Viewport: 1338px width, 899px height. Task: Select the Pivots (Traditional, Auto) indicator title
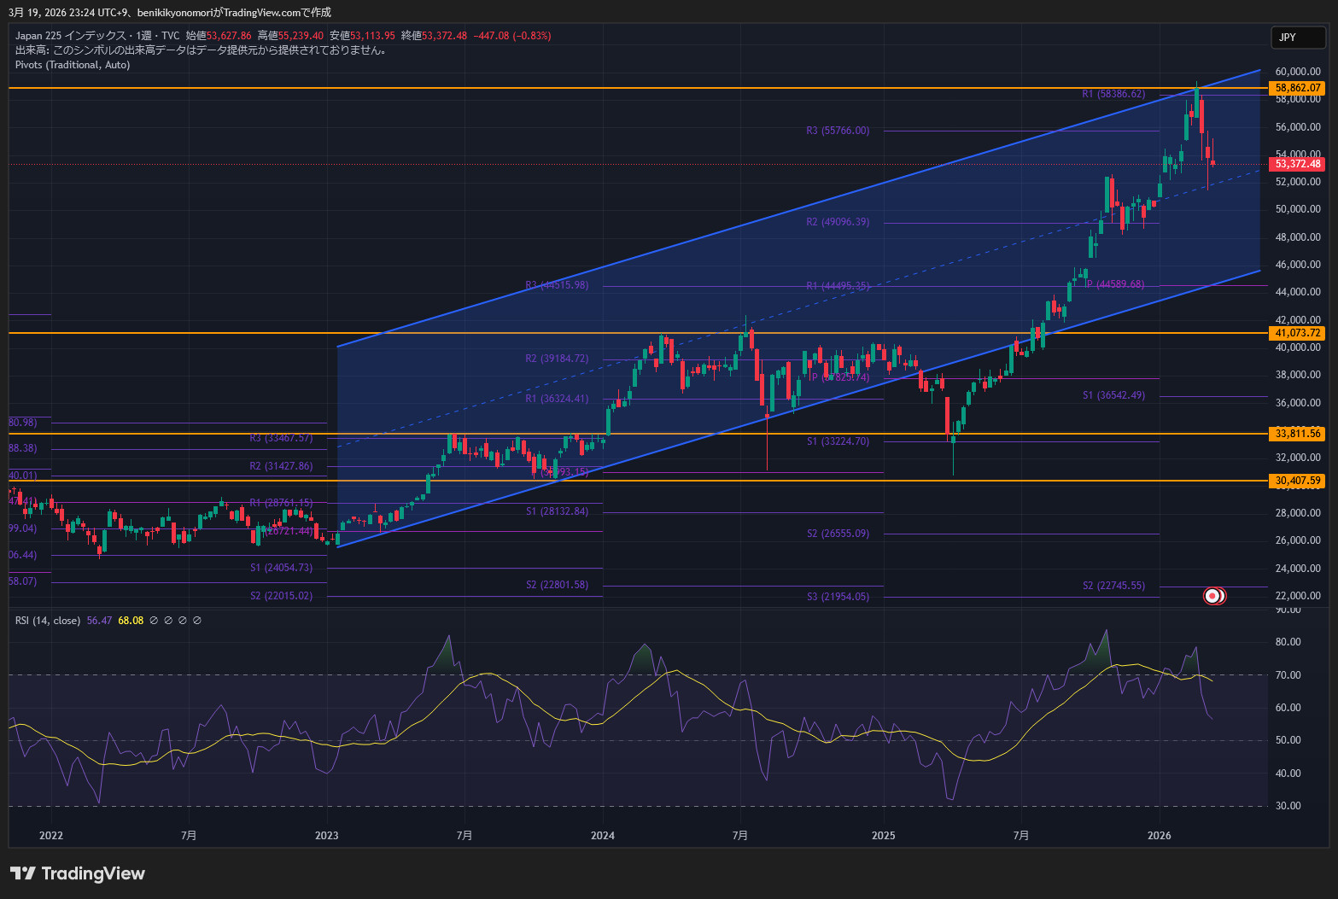pos(73,65)
